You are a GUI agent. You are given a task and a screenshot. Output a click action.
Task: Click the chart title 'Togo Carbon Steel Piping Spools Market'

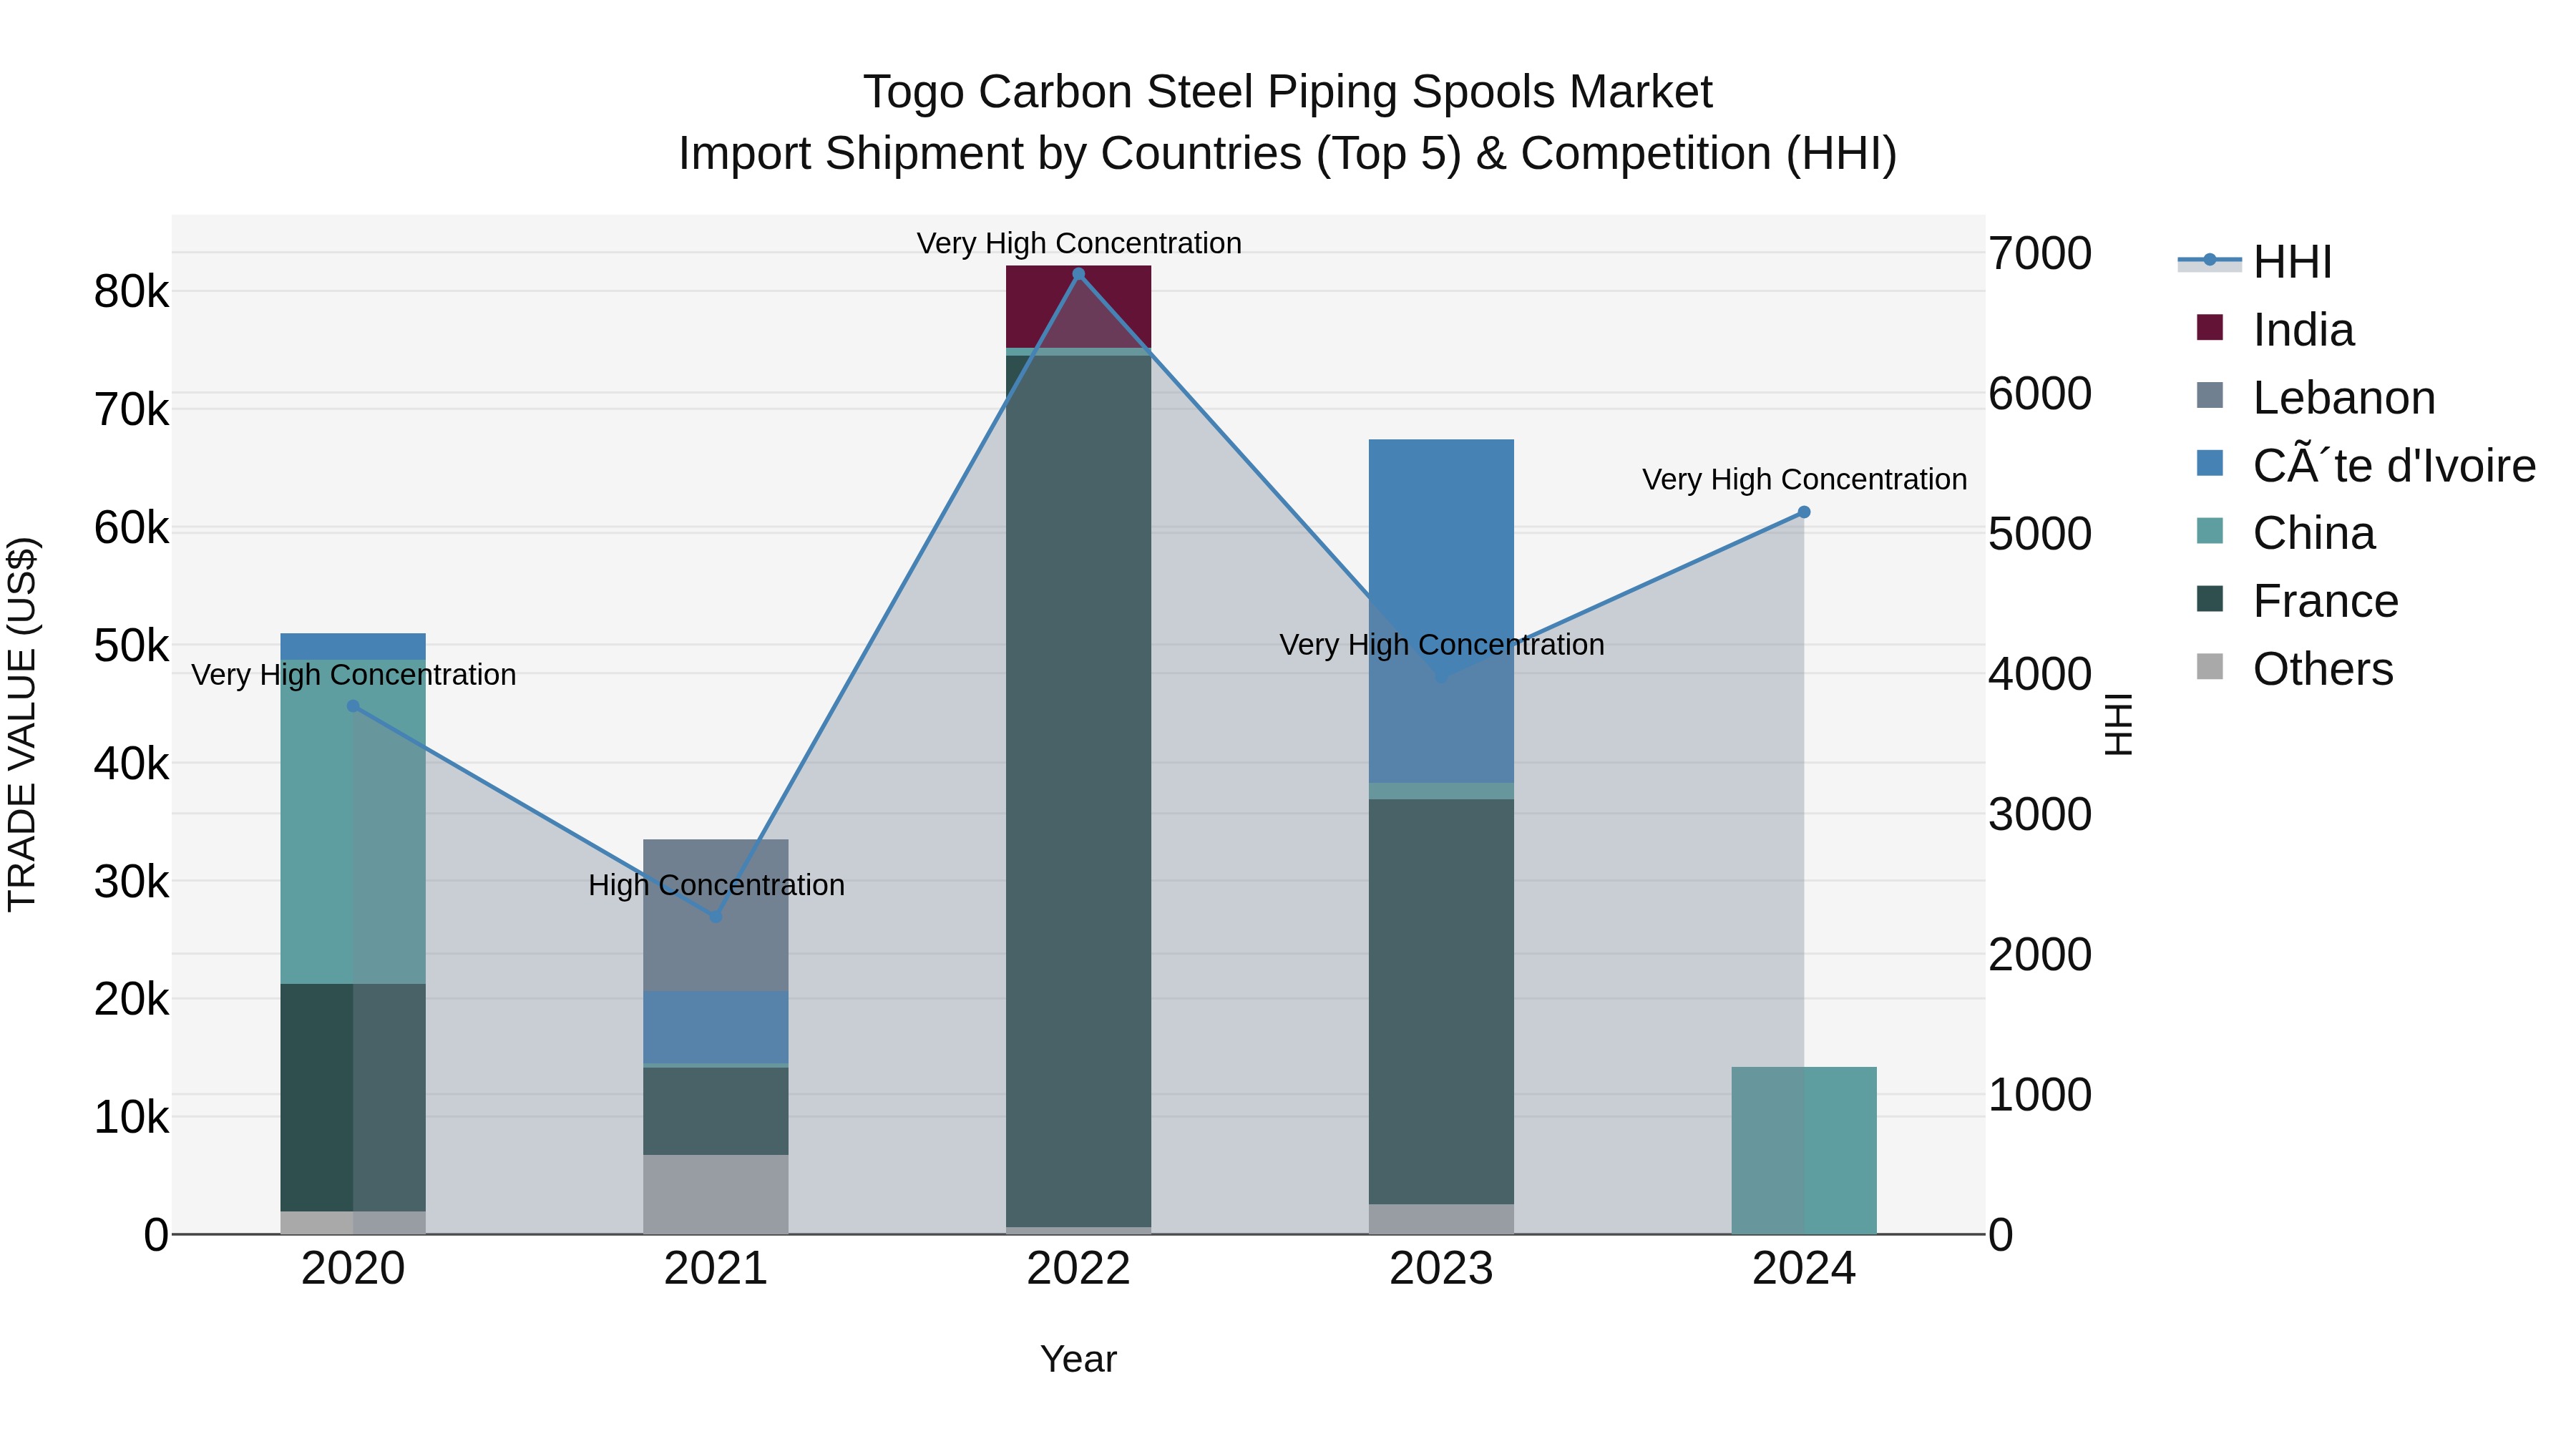1288,92
